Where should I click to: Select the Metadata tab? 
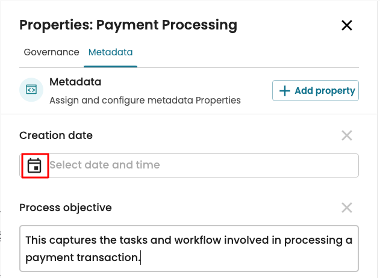[x=111, y=52]
